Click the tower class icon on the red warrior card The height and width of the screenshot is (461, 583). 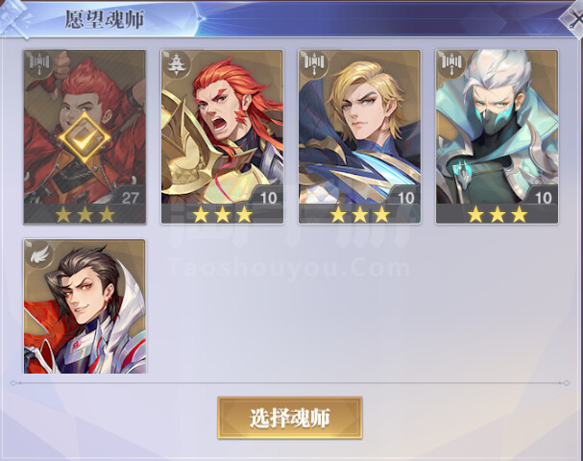(175, 63)
